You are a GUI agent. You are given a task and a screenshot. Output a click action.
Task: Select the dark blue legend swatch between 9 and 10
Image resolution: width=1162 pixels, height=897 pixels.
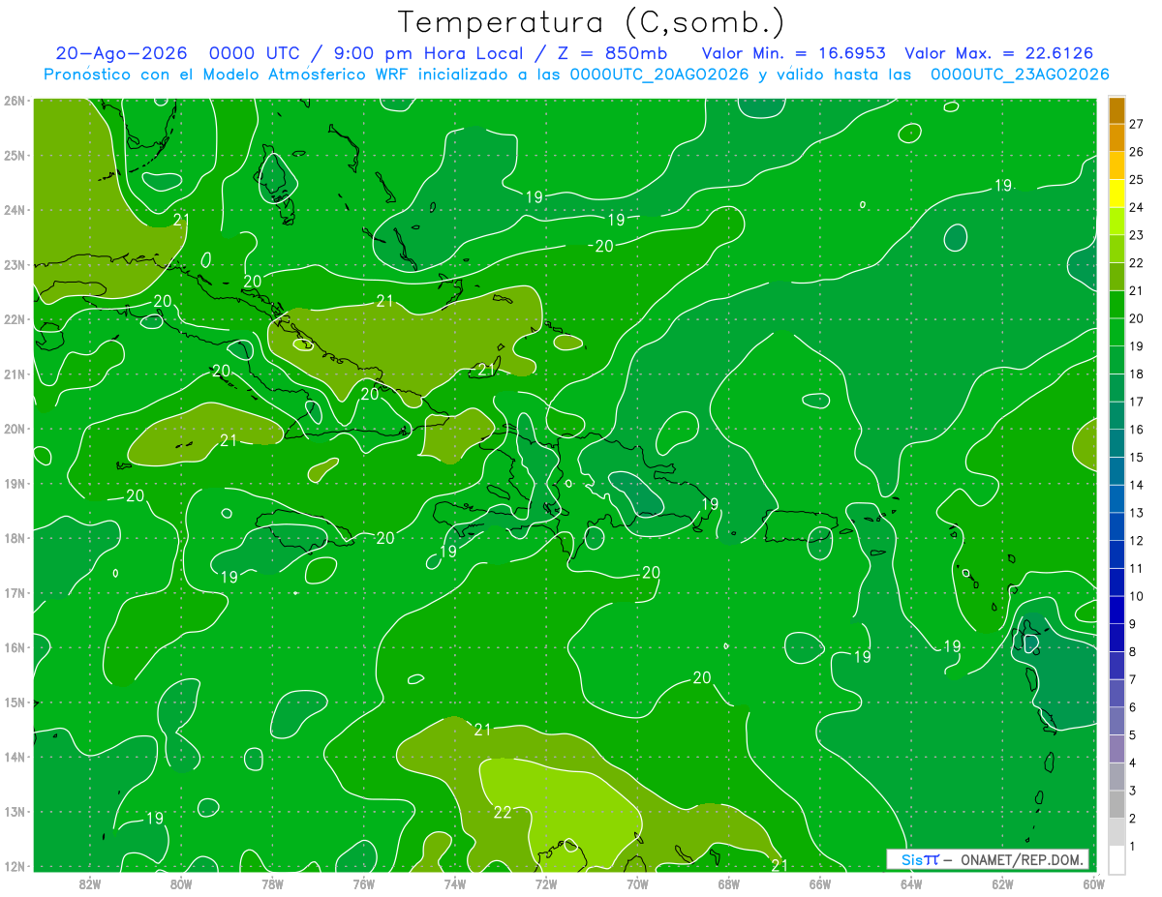(1117, 610)
